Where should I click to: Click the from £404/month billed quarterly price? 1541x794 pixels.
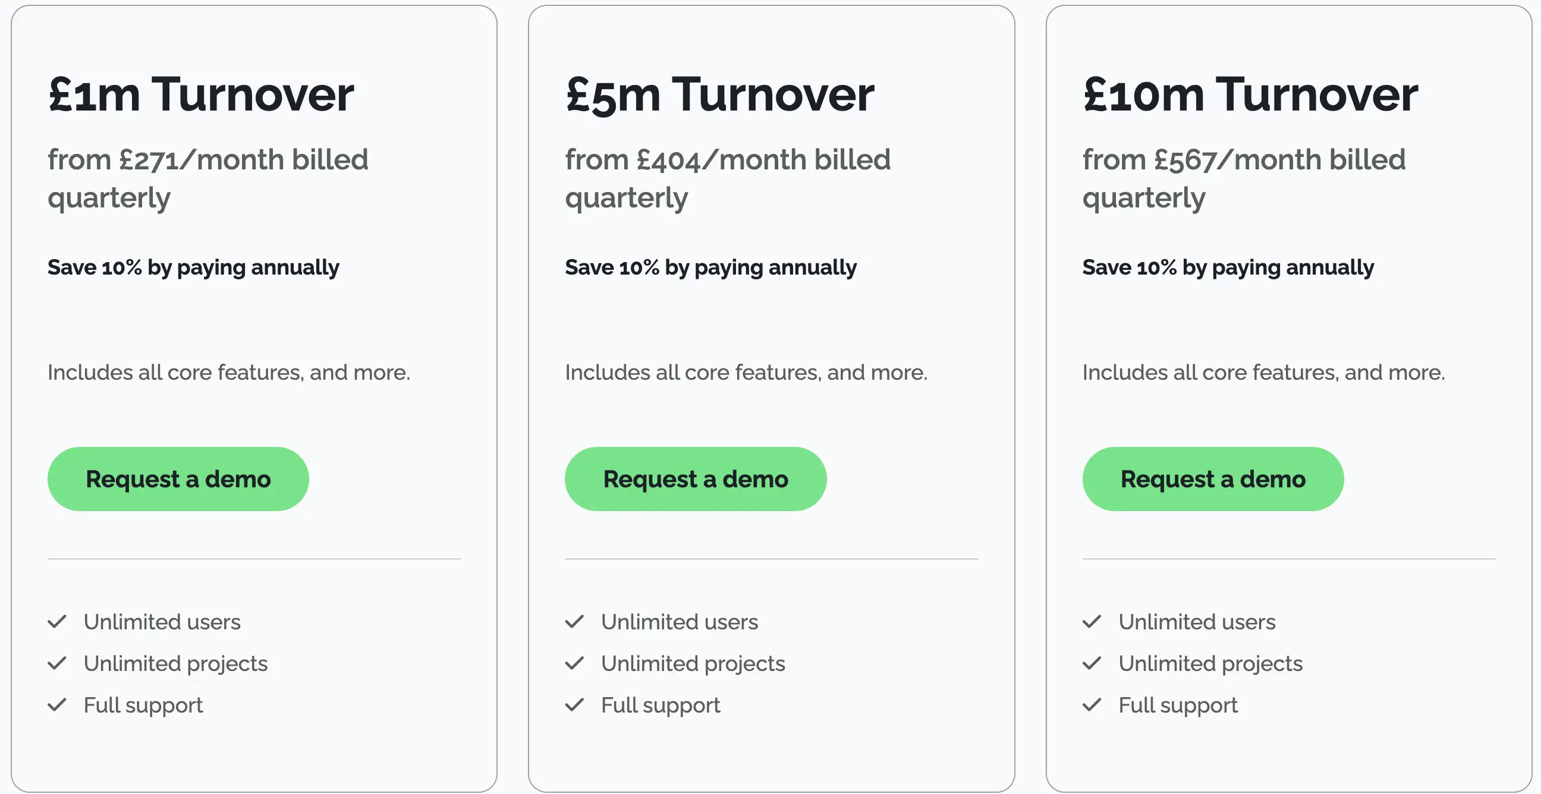pos(728,178)
